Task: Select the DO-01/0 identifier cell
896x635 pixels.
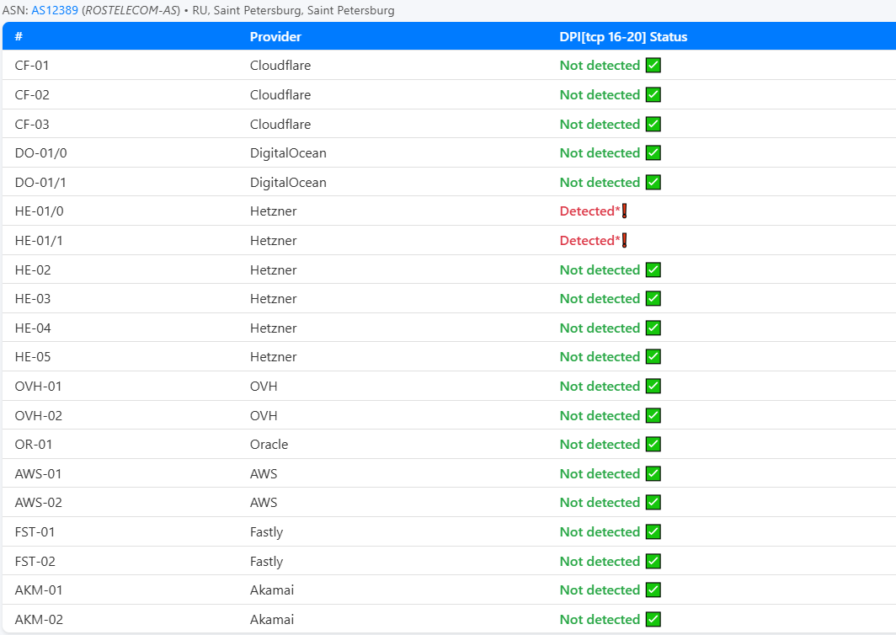Action: (40, 153)
